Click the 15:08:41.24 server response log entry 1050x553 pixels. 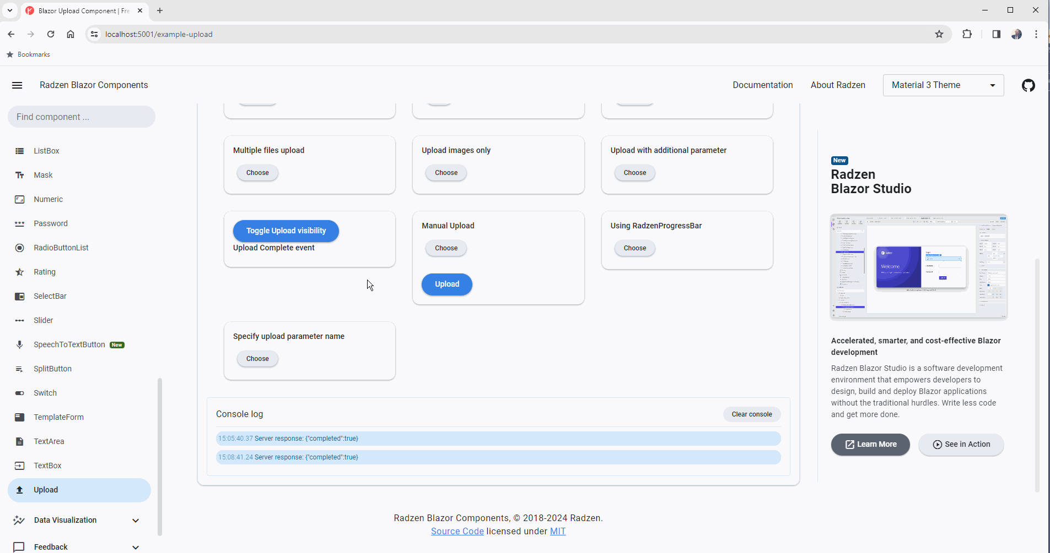498,457
